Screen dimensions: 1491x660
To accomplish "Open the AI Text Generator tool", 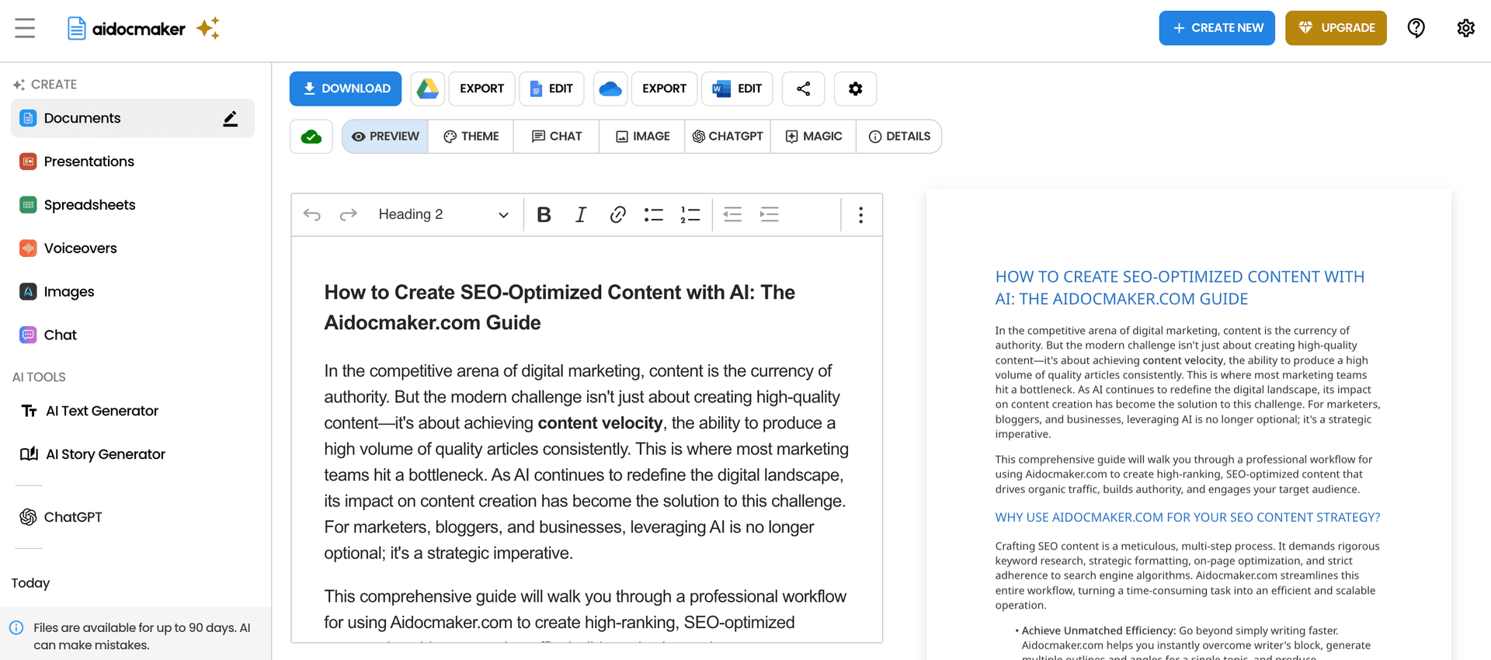I will click(x=133, y=411).
